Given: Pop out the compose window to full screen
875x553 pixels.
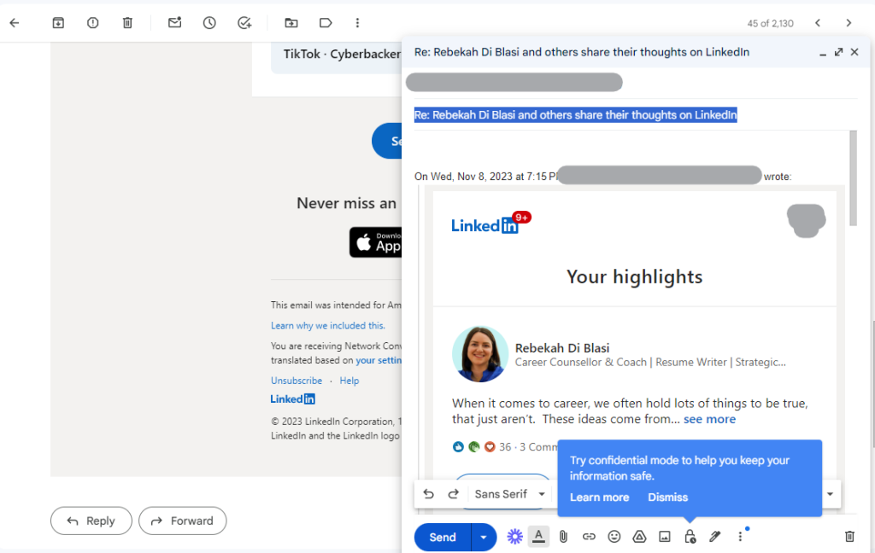Looking at the screenshot, I should [x=838, y=52].
